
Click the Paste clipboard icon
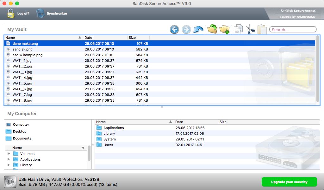pos(262,29)
